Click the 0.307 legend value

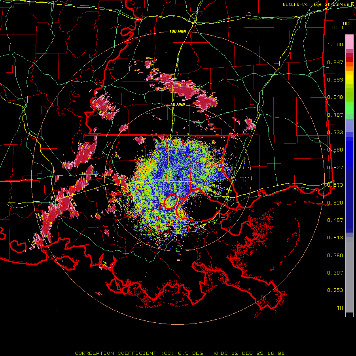pos(335,273)
